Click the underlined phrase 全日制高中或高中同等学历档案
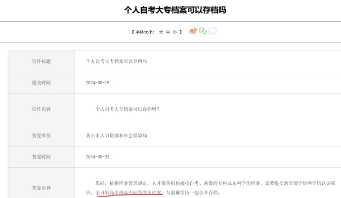The image size is (341, 198). [129, 193]
